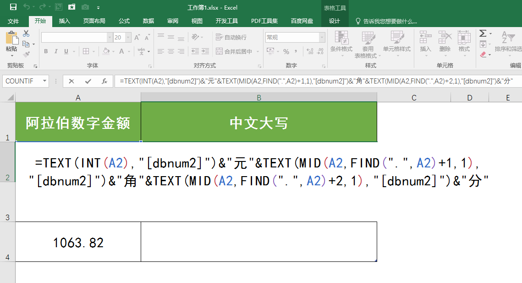Click Align Right icon
This screenshot has height=283, width=522.
(x=181, y=51)
